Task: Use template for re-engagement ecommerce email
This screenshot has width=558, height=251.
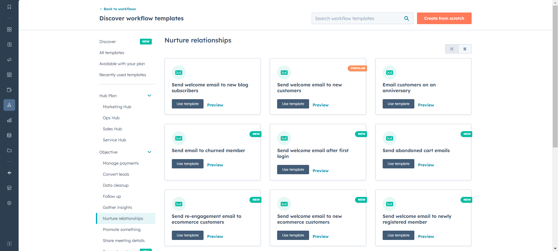Action: coord(188,235)
